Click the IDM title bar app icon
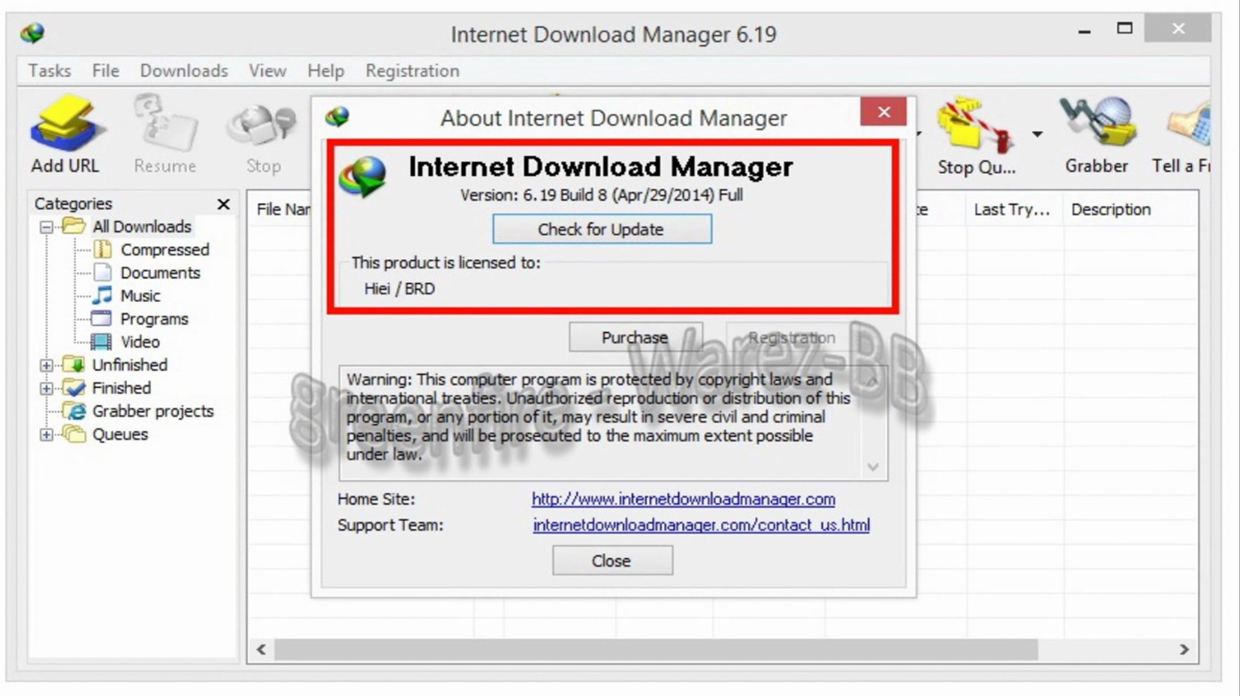 [32, 32]
